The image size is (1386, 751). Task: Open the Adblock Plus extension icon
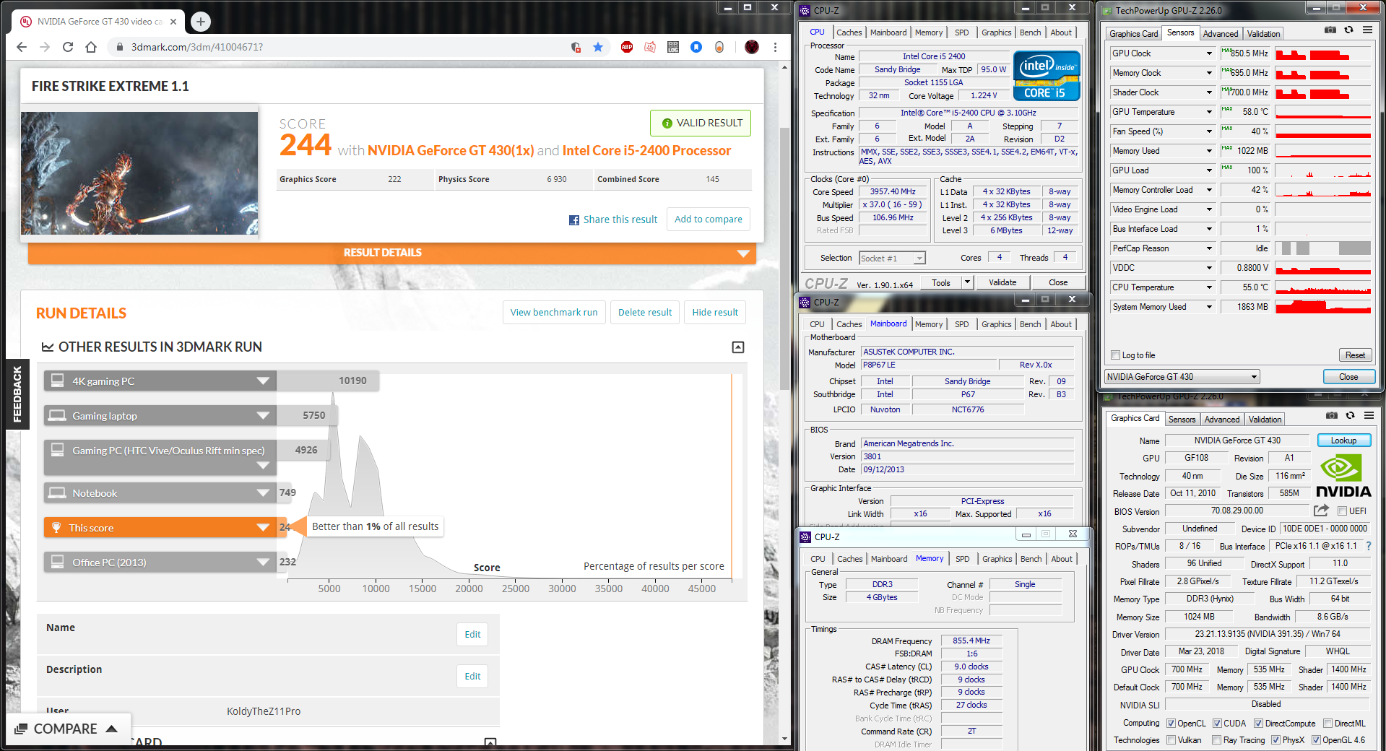pos(627,47)
